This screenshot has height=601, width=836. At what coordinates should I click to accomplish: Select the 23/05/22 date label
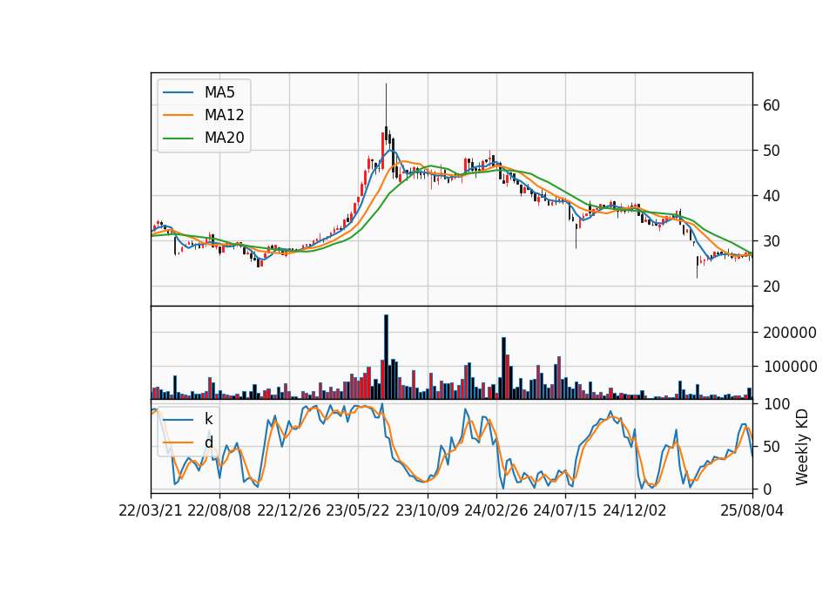358,510
